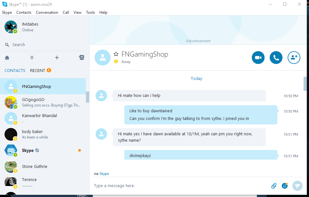Select the FNGamingShop contact row
This screenshot has width=309, height=197.
coord(43,86)
